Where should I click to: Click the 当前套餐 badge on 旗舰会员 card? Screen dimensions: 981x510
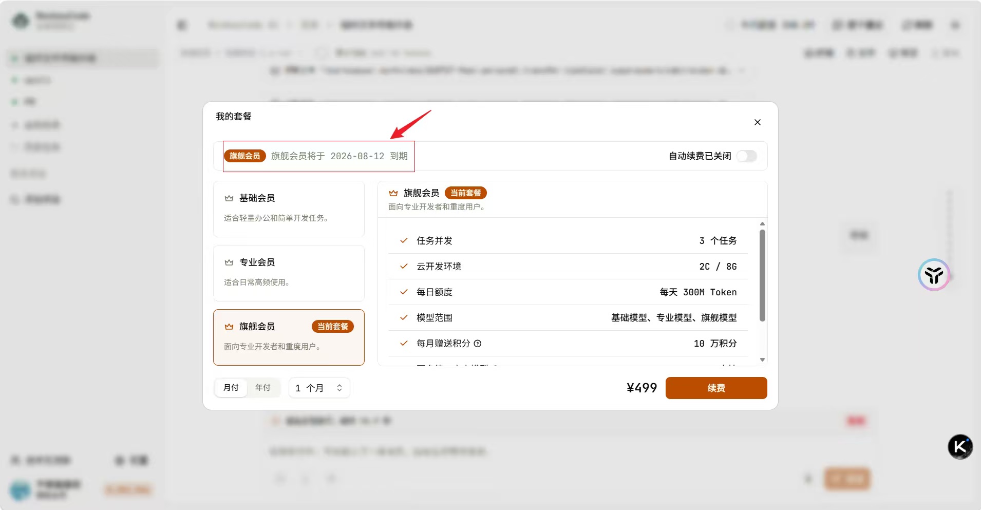(x=332, y=327)
